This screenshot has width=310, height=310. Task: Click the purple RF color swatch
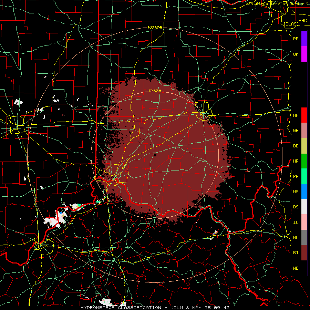pos(304,39)
